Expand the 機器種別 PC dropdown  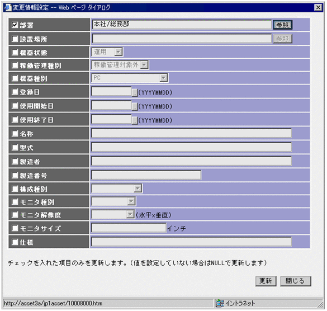point(130,78)
